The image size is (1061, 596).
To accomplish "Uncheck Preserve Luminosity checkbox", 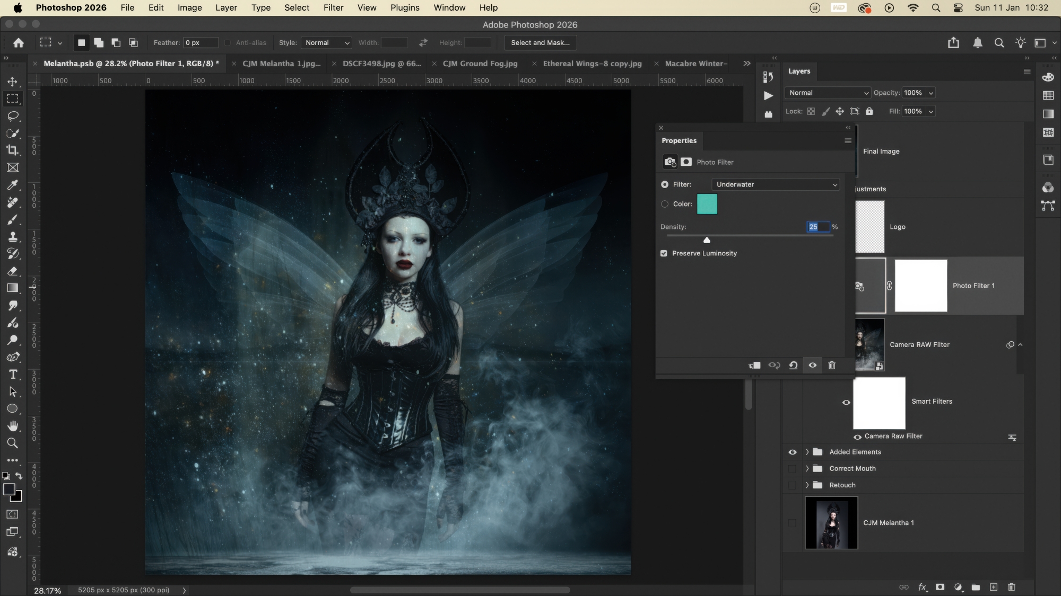I will pyautogui.click(x=664, y=253).
